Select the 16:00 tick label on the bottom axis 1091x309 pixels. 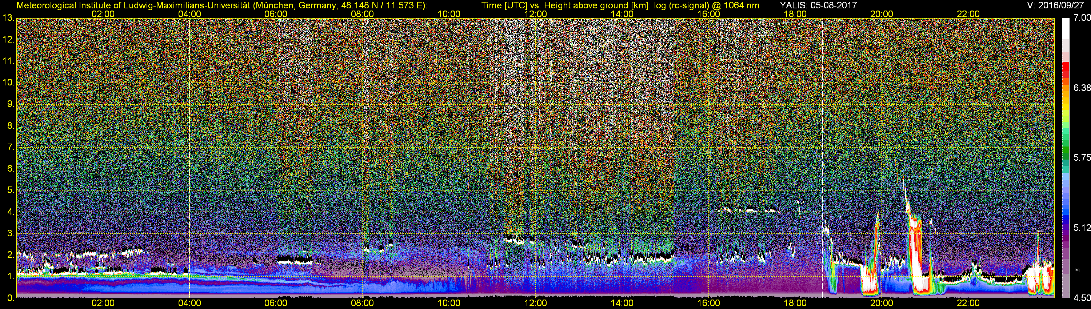click(x=708, y=304)
